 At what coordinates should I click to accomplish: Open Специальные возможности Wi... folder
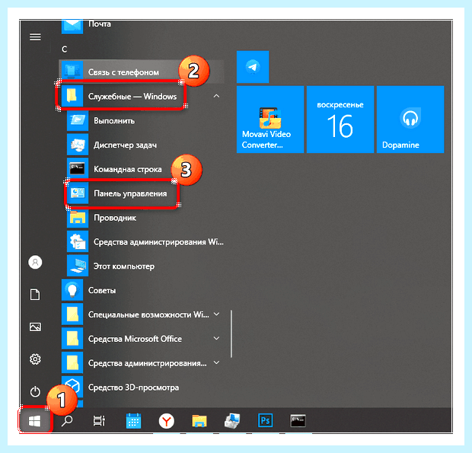tap(142, 314)
